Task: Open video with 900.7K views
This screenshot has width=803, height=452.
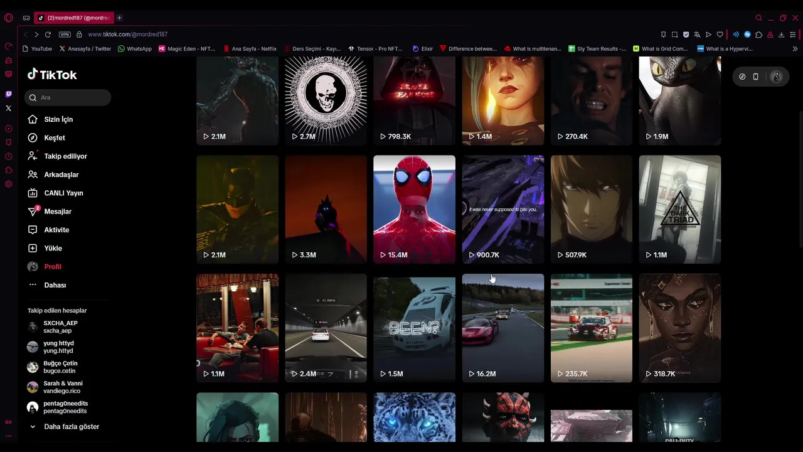Action: 503,209
